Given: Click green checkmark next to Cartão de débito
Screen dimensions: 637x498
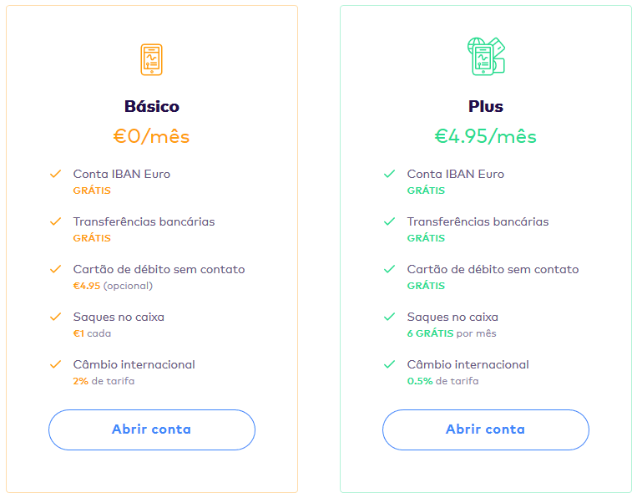Looking at the screenshot, I should coord(390,269).
